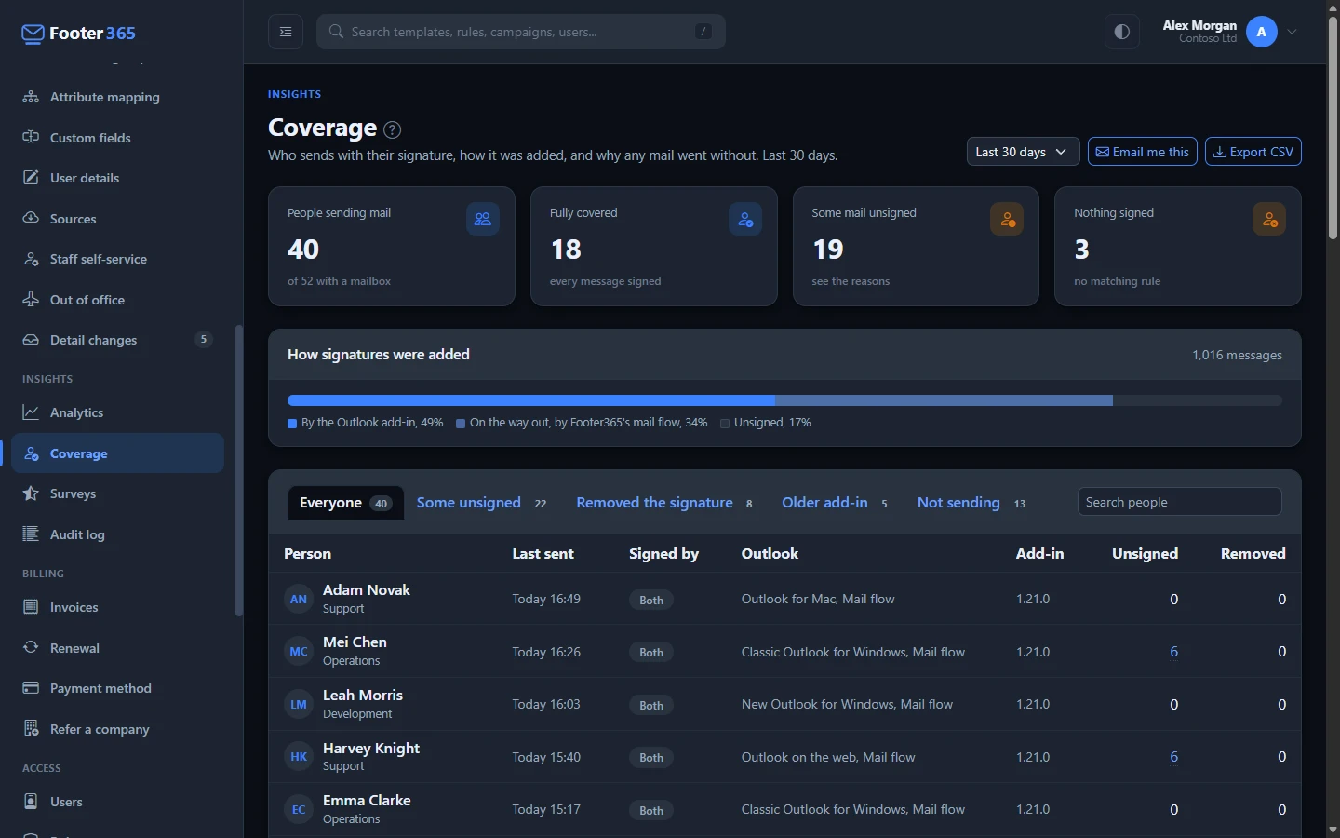The height and width of the screenshot is (838, 1340).
Task: Open Harvey Knight's unsigned count of 6
Action: point(1173,757)
